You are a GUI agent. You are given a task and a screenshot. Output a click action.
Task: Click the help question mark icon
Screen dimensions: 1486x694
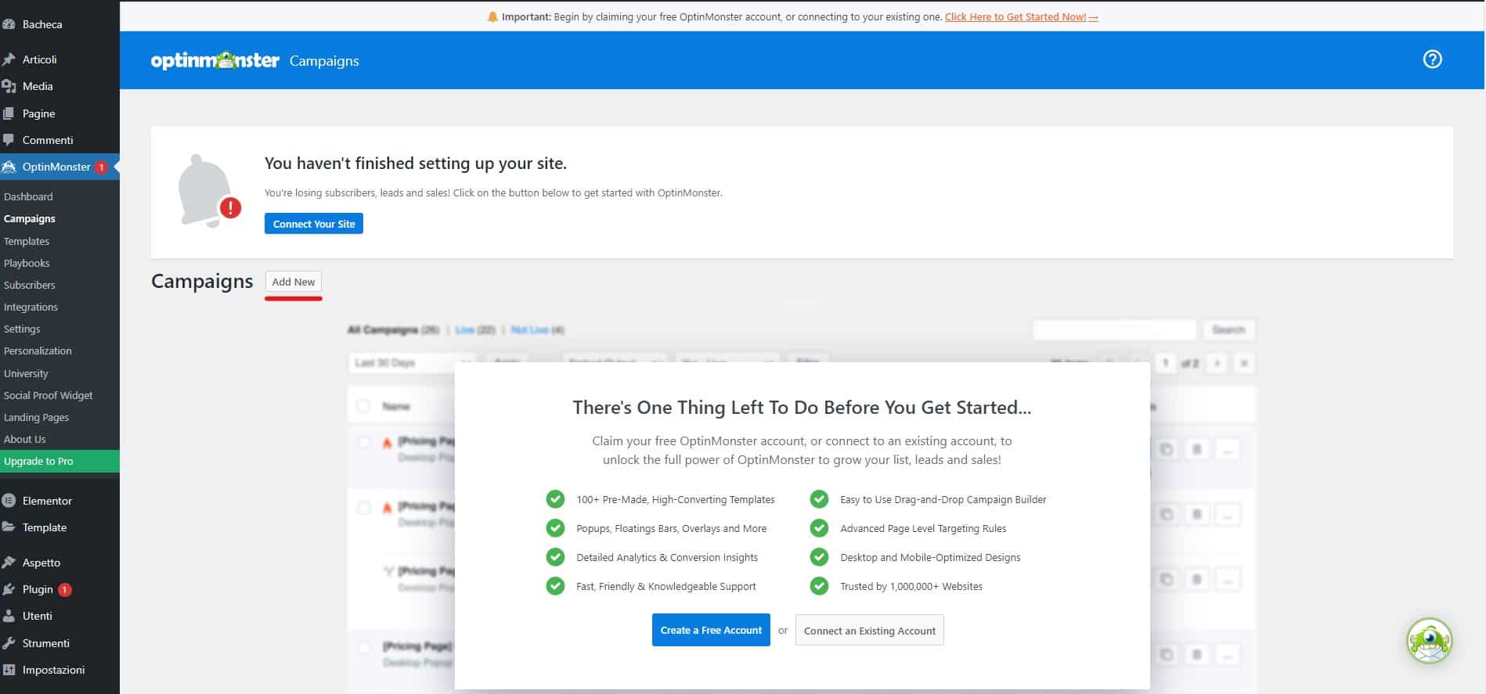pyautogui.click(x=1432, y=59)
